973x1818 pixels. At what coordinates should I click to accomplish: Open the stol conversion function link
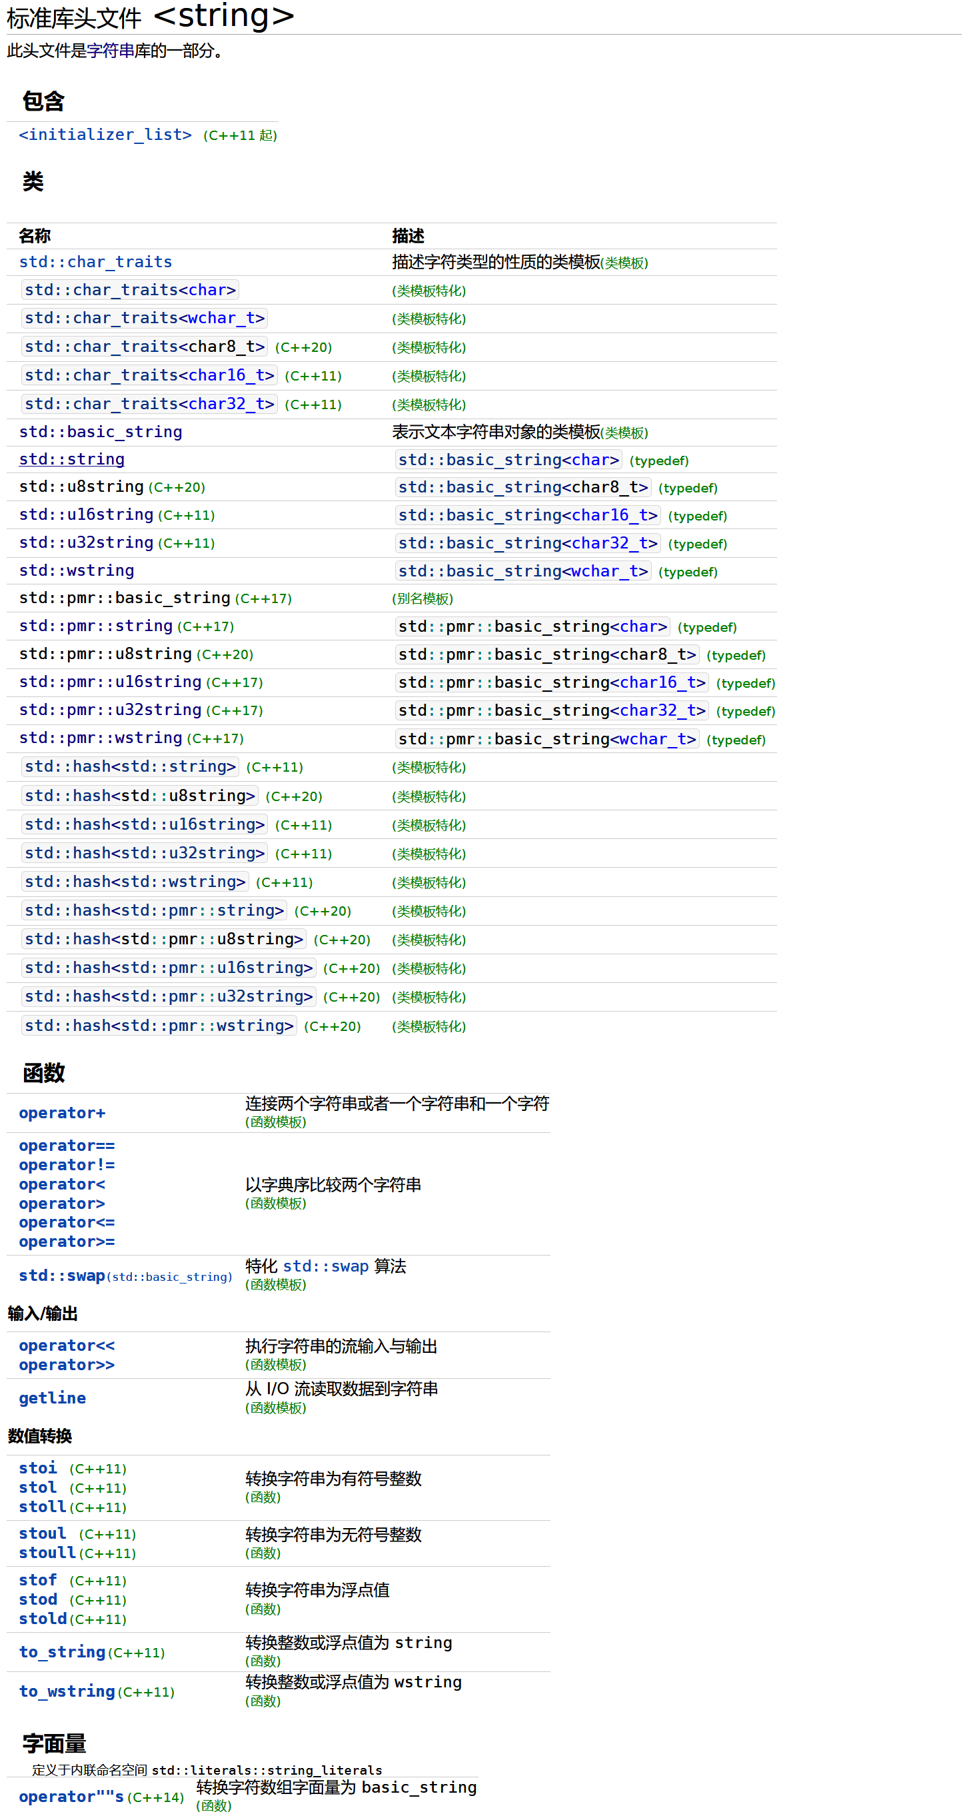click(x=38, y=1487)
